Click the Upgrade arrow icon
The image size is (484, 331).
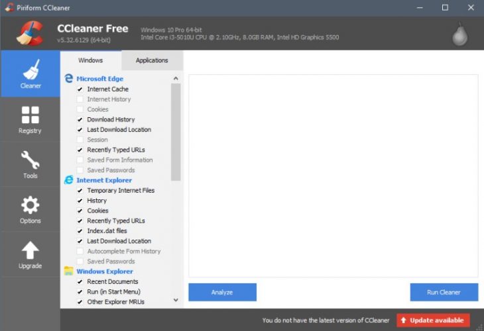[x=30, y=250]
